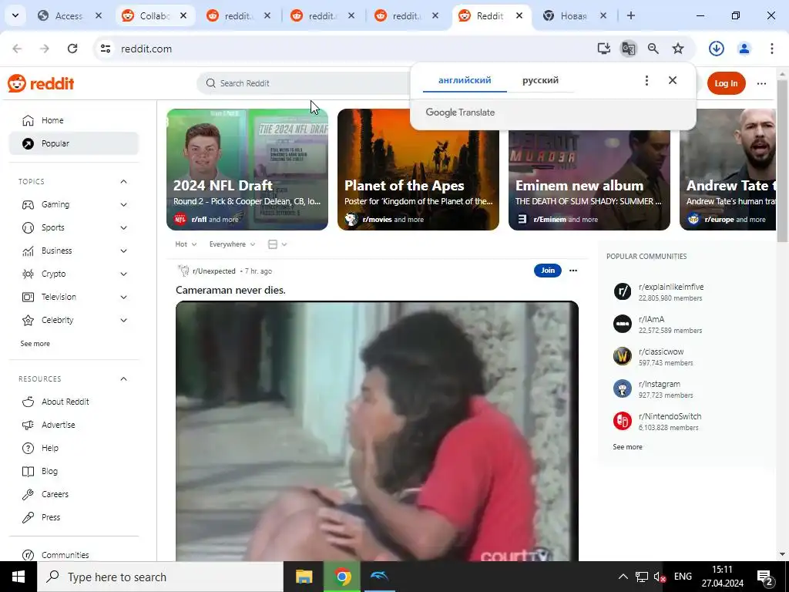Image resolution: width=789 pixels, height=592 pixels.
Task: Click the Celebrity star icon
Action: click(x=29, y=320)
